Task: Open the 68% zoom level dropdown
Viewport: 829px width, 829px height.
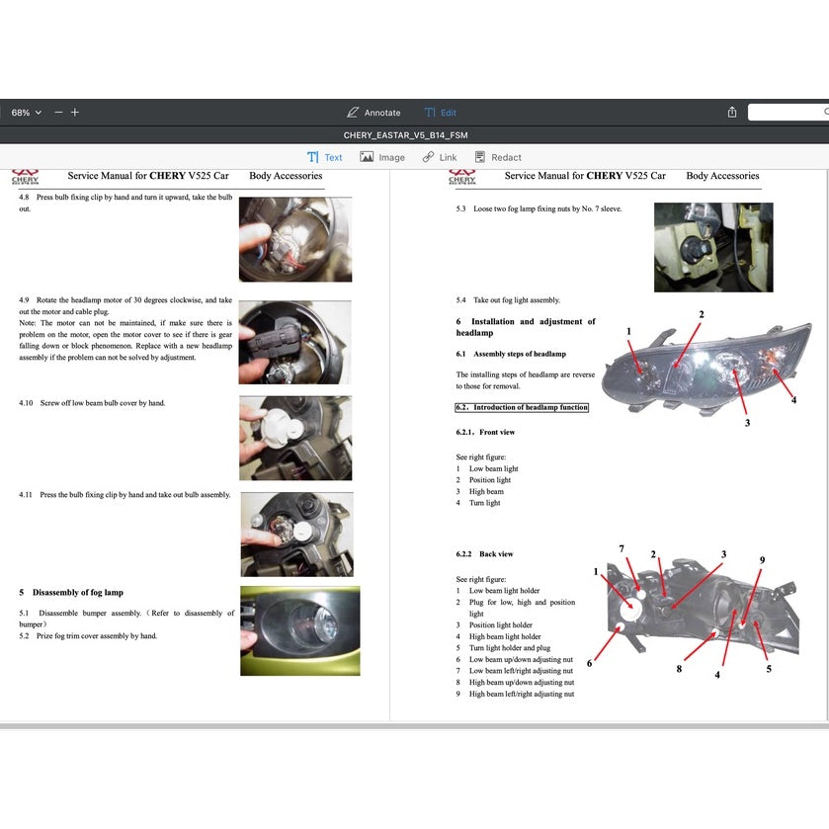Action: pyautogui.click(x=26, y=113)
